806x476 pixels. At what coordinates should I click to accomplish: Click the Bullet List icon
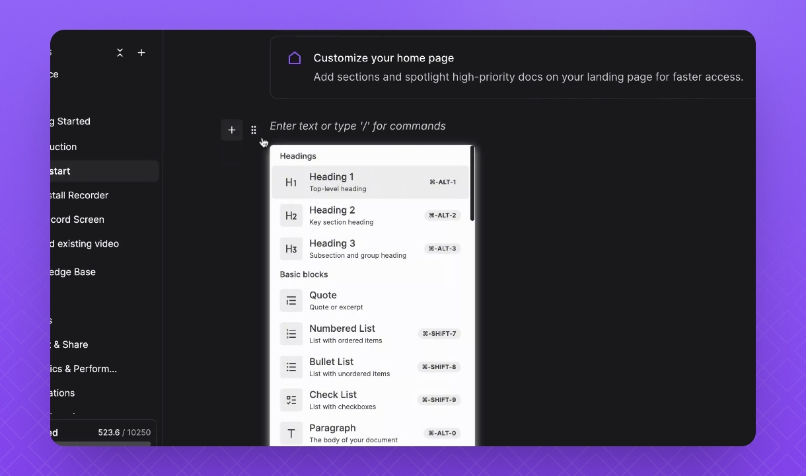[291, 367]
